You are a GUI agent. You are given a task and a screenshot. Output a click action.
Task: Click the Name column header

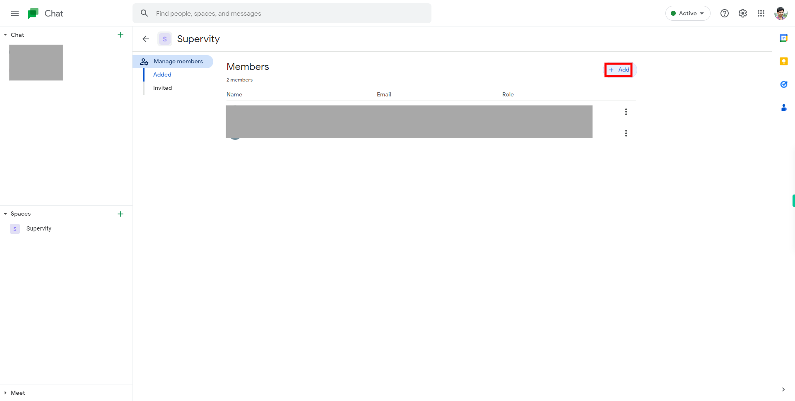pyautogui.click(x=234, y=94)
